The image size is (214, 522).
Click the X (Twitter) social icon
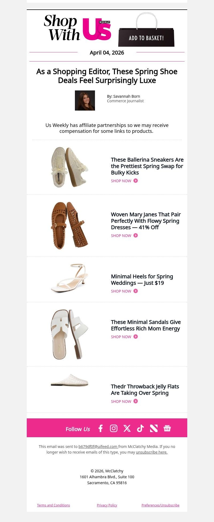click(127, 428)
